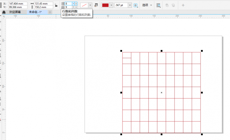Viewport: 230px width, 140px height.
Task: Click the rows field showing 8
Action: tap(69, 3)
